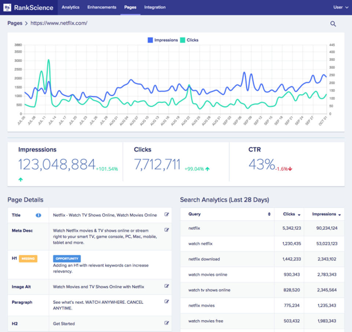Screen dimensions: 352x332
Task: Click the breadcrumb chevron after Pages
Action: pos(26,23)
